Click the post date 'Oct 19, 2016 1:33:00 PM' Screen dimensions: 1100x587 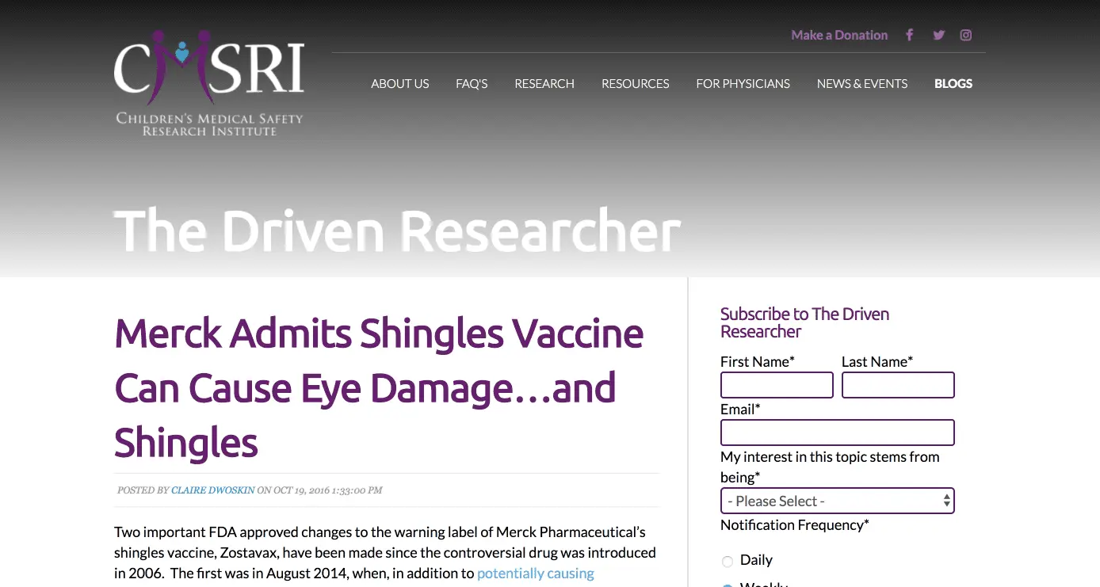(x=328, y=490)
